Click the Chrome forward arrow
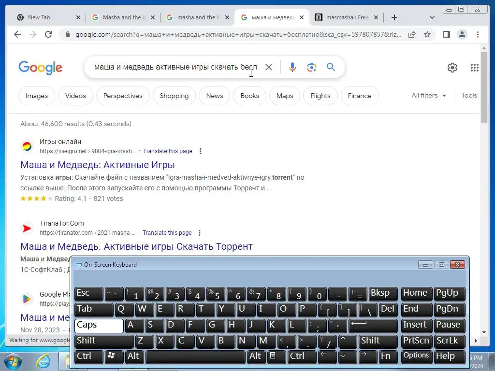The width and height of the screenshot is (495, 371). click(33, 34)
